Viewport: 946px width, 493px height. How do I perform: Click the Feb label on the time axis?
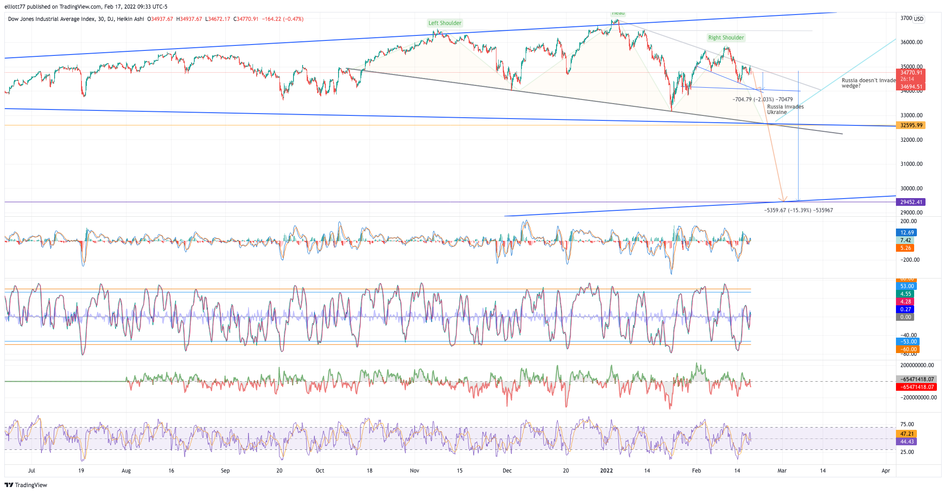click(x=696, y=471)
